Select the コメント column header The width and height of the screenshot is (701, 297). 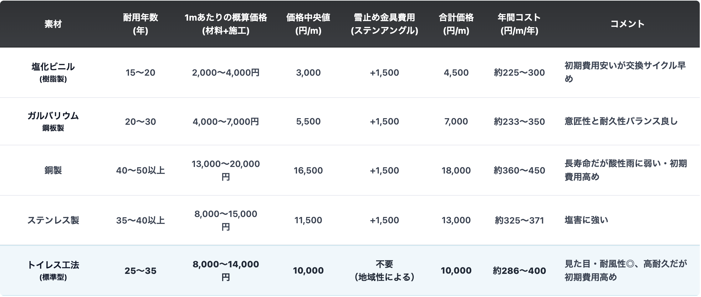point(627,24)
